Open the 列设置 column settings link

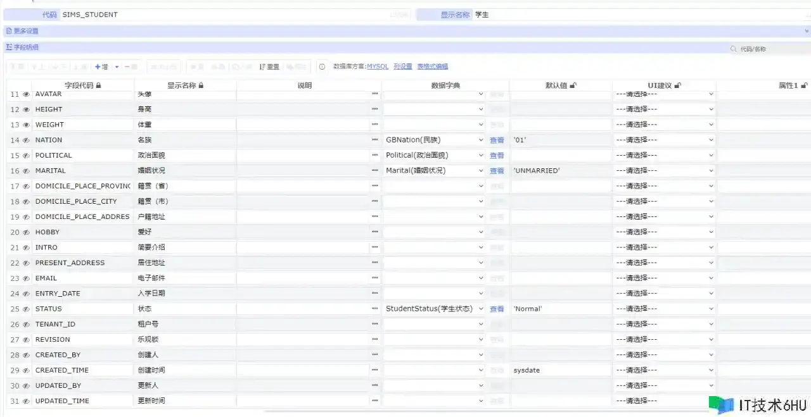[402, 66]
